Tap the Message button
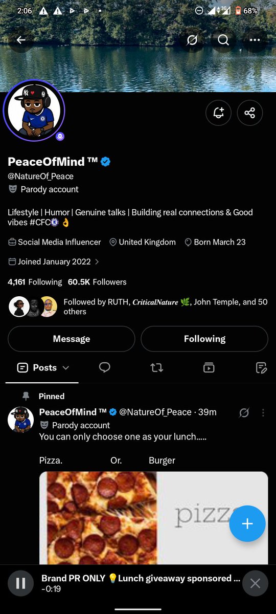This screenshot has width=276, height=614. pyautogui.click(x=72, y=339)
